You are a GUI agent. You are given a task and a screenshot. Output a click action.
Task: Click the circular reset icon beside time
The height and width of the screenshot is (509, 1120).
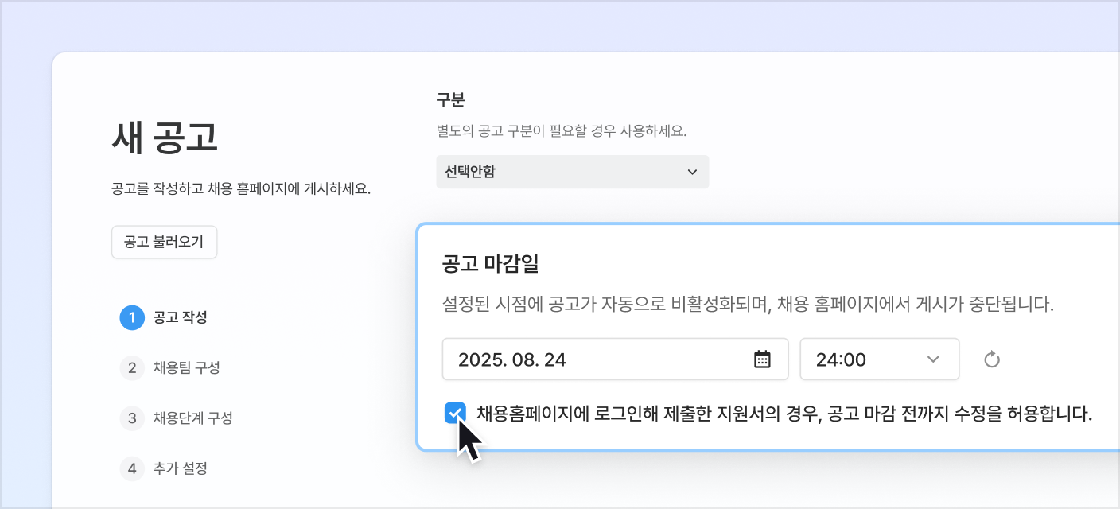[991, 359]
